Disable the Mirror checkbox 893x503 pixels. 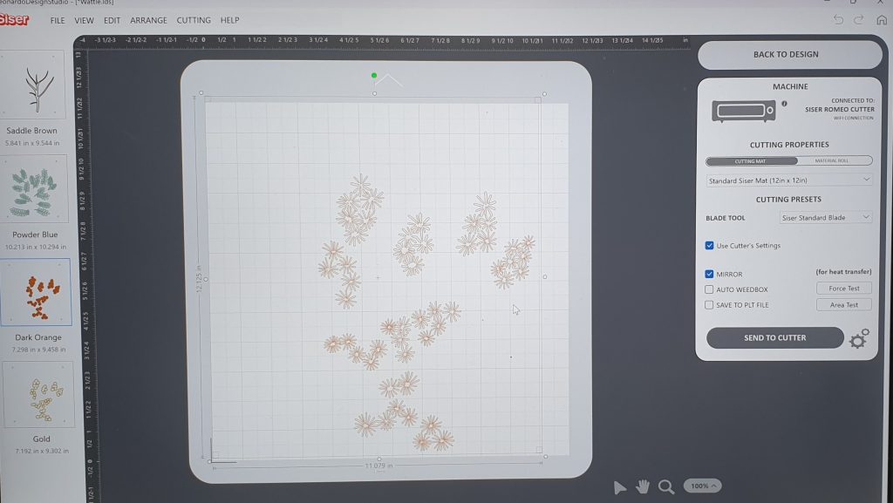point(709,274)
